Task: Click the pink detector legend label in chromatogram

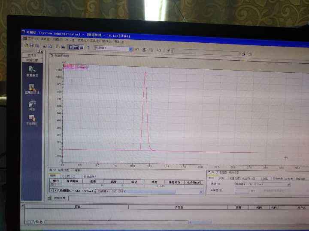Action: 76,67
